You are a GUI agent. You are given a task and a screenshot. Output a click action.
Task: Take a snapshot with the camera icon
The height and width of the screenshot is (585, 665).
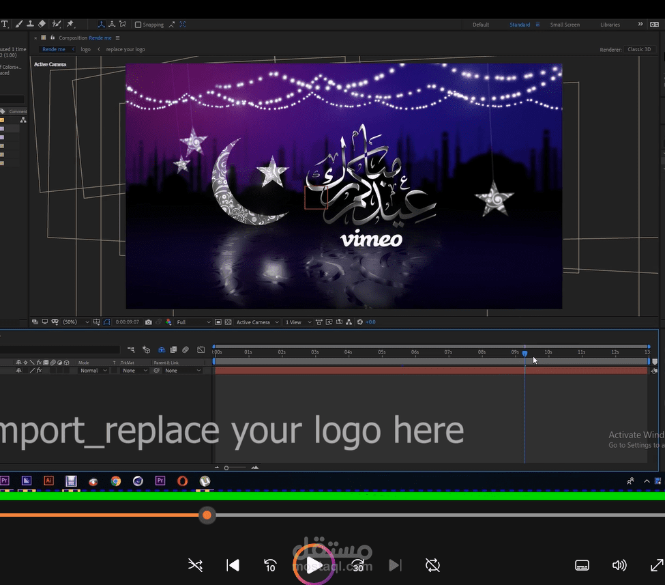pyautogui.click(x=149, y=322)
